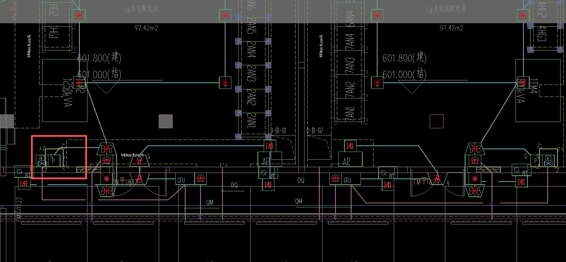This screenshot has width=566, height=262.
Task: Click the 1250kVA transformer label
Action: click(68, 93)
